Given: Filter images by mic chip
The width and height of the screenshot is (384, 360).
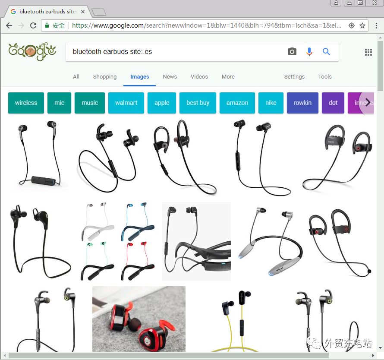Looking at the screenshot, I should pyautogui.click(x=59, y=103).
